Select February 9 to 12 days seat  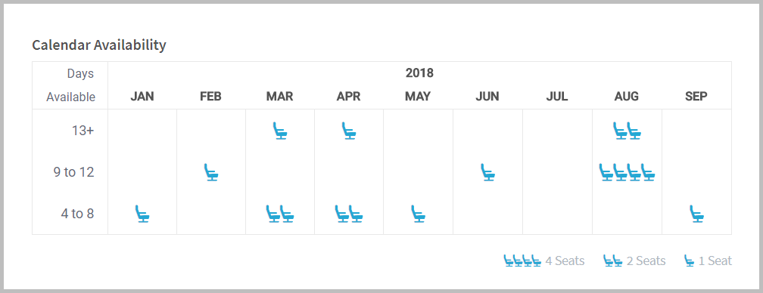211,172
